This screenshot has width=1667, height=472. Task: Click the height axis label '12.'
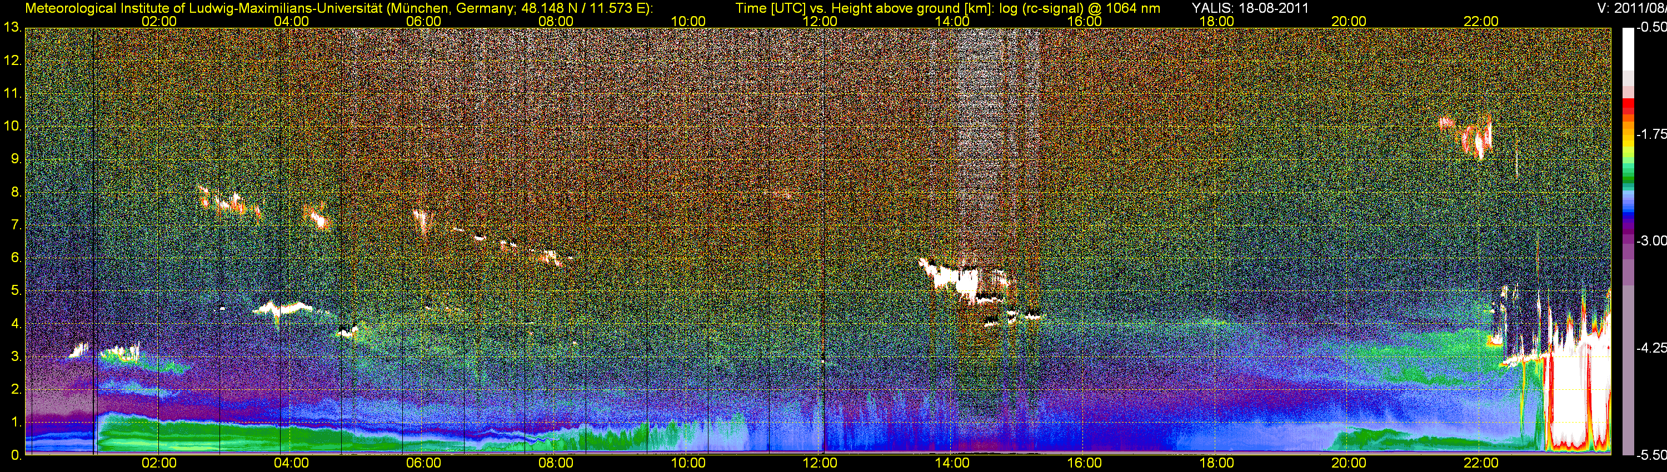[x=13, y=61]
